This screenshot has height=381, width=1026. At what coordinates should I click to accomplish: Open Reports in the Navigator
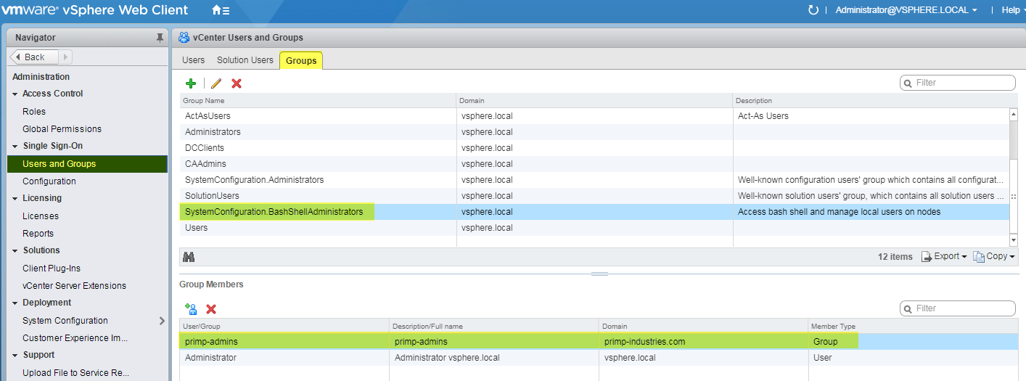(x=38, y=234)
